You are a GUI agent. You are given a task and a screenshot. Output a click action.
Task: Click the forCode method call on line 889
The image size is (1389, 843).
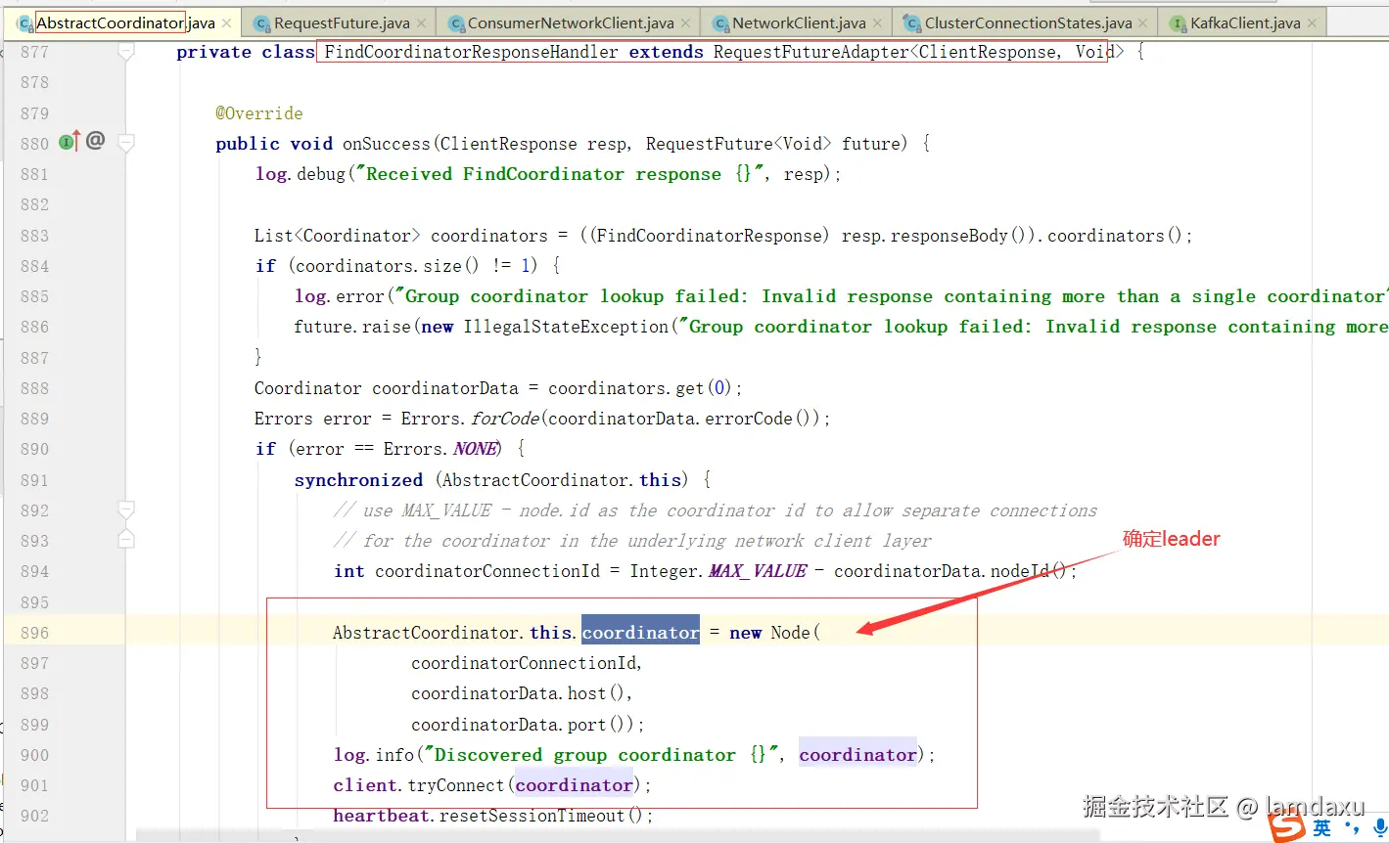tap(505, 419)
